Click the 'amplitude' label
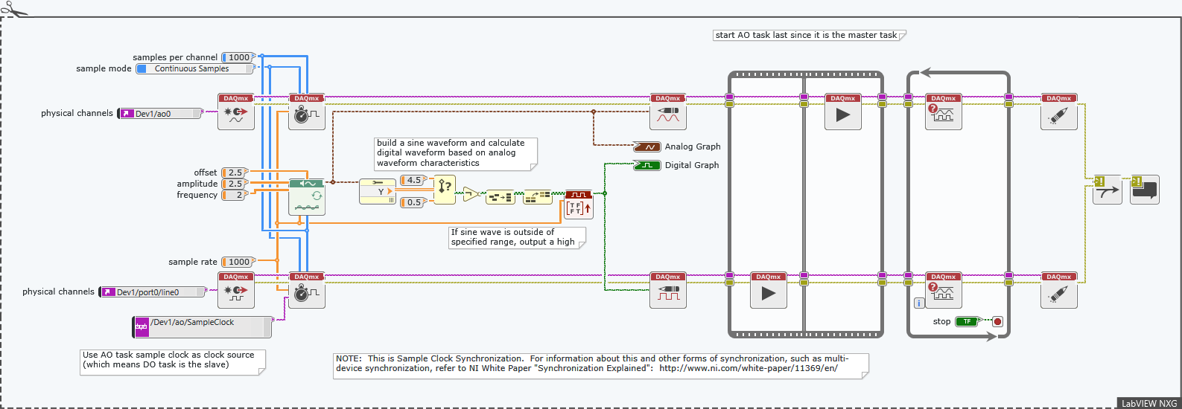The width and height of the screenshot is (1182, 409). pos(197,184)
